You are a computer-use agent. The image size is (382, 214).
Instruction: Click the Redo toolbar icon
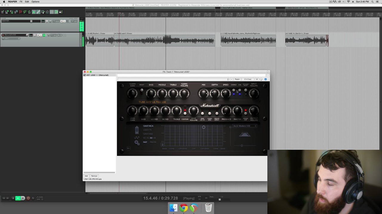[x=25, y=12]
